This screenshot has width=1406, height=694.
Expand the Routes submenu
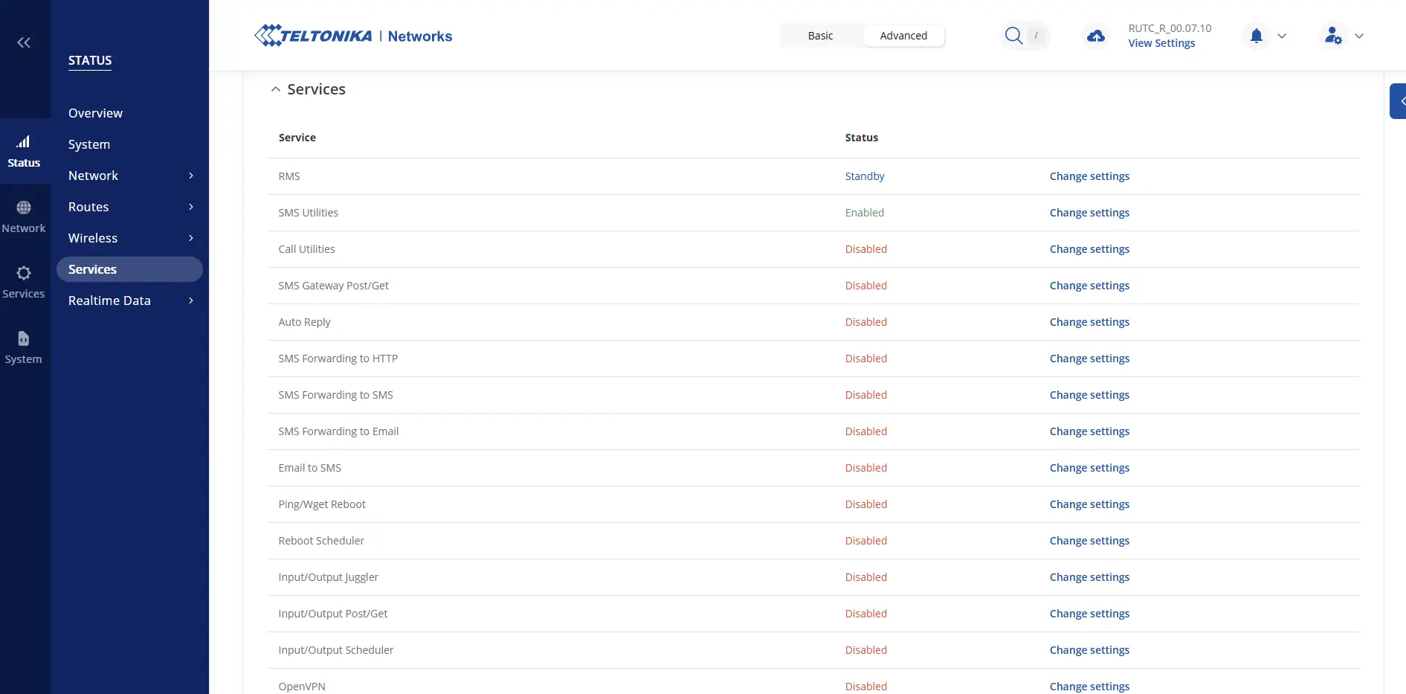pos(191,207)
